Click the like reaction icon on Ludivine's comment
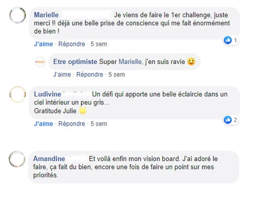This screenshot has height=214, width=262. (227, 120)
